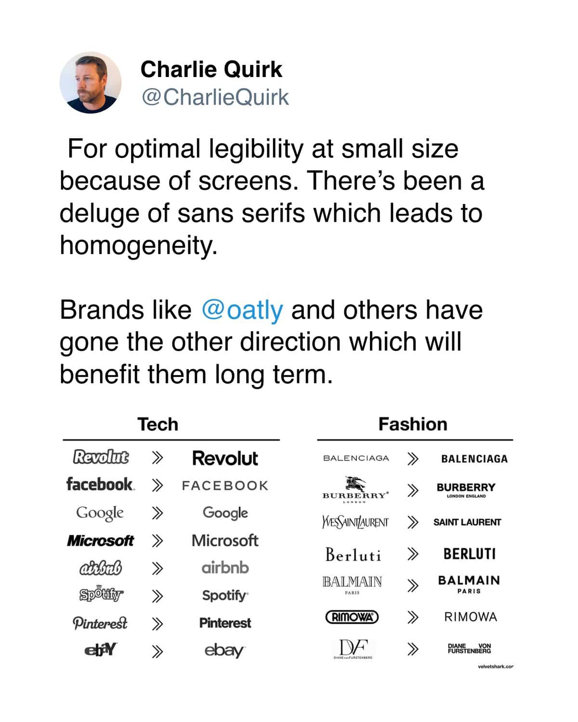This screenshot has height=722, width=578.
Task: Open the Charlie Quirk display name
Action: [211, 69]
